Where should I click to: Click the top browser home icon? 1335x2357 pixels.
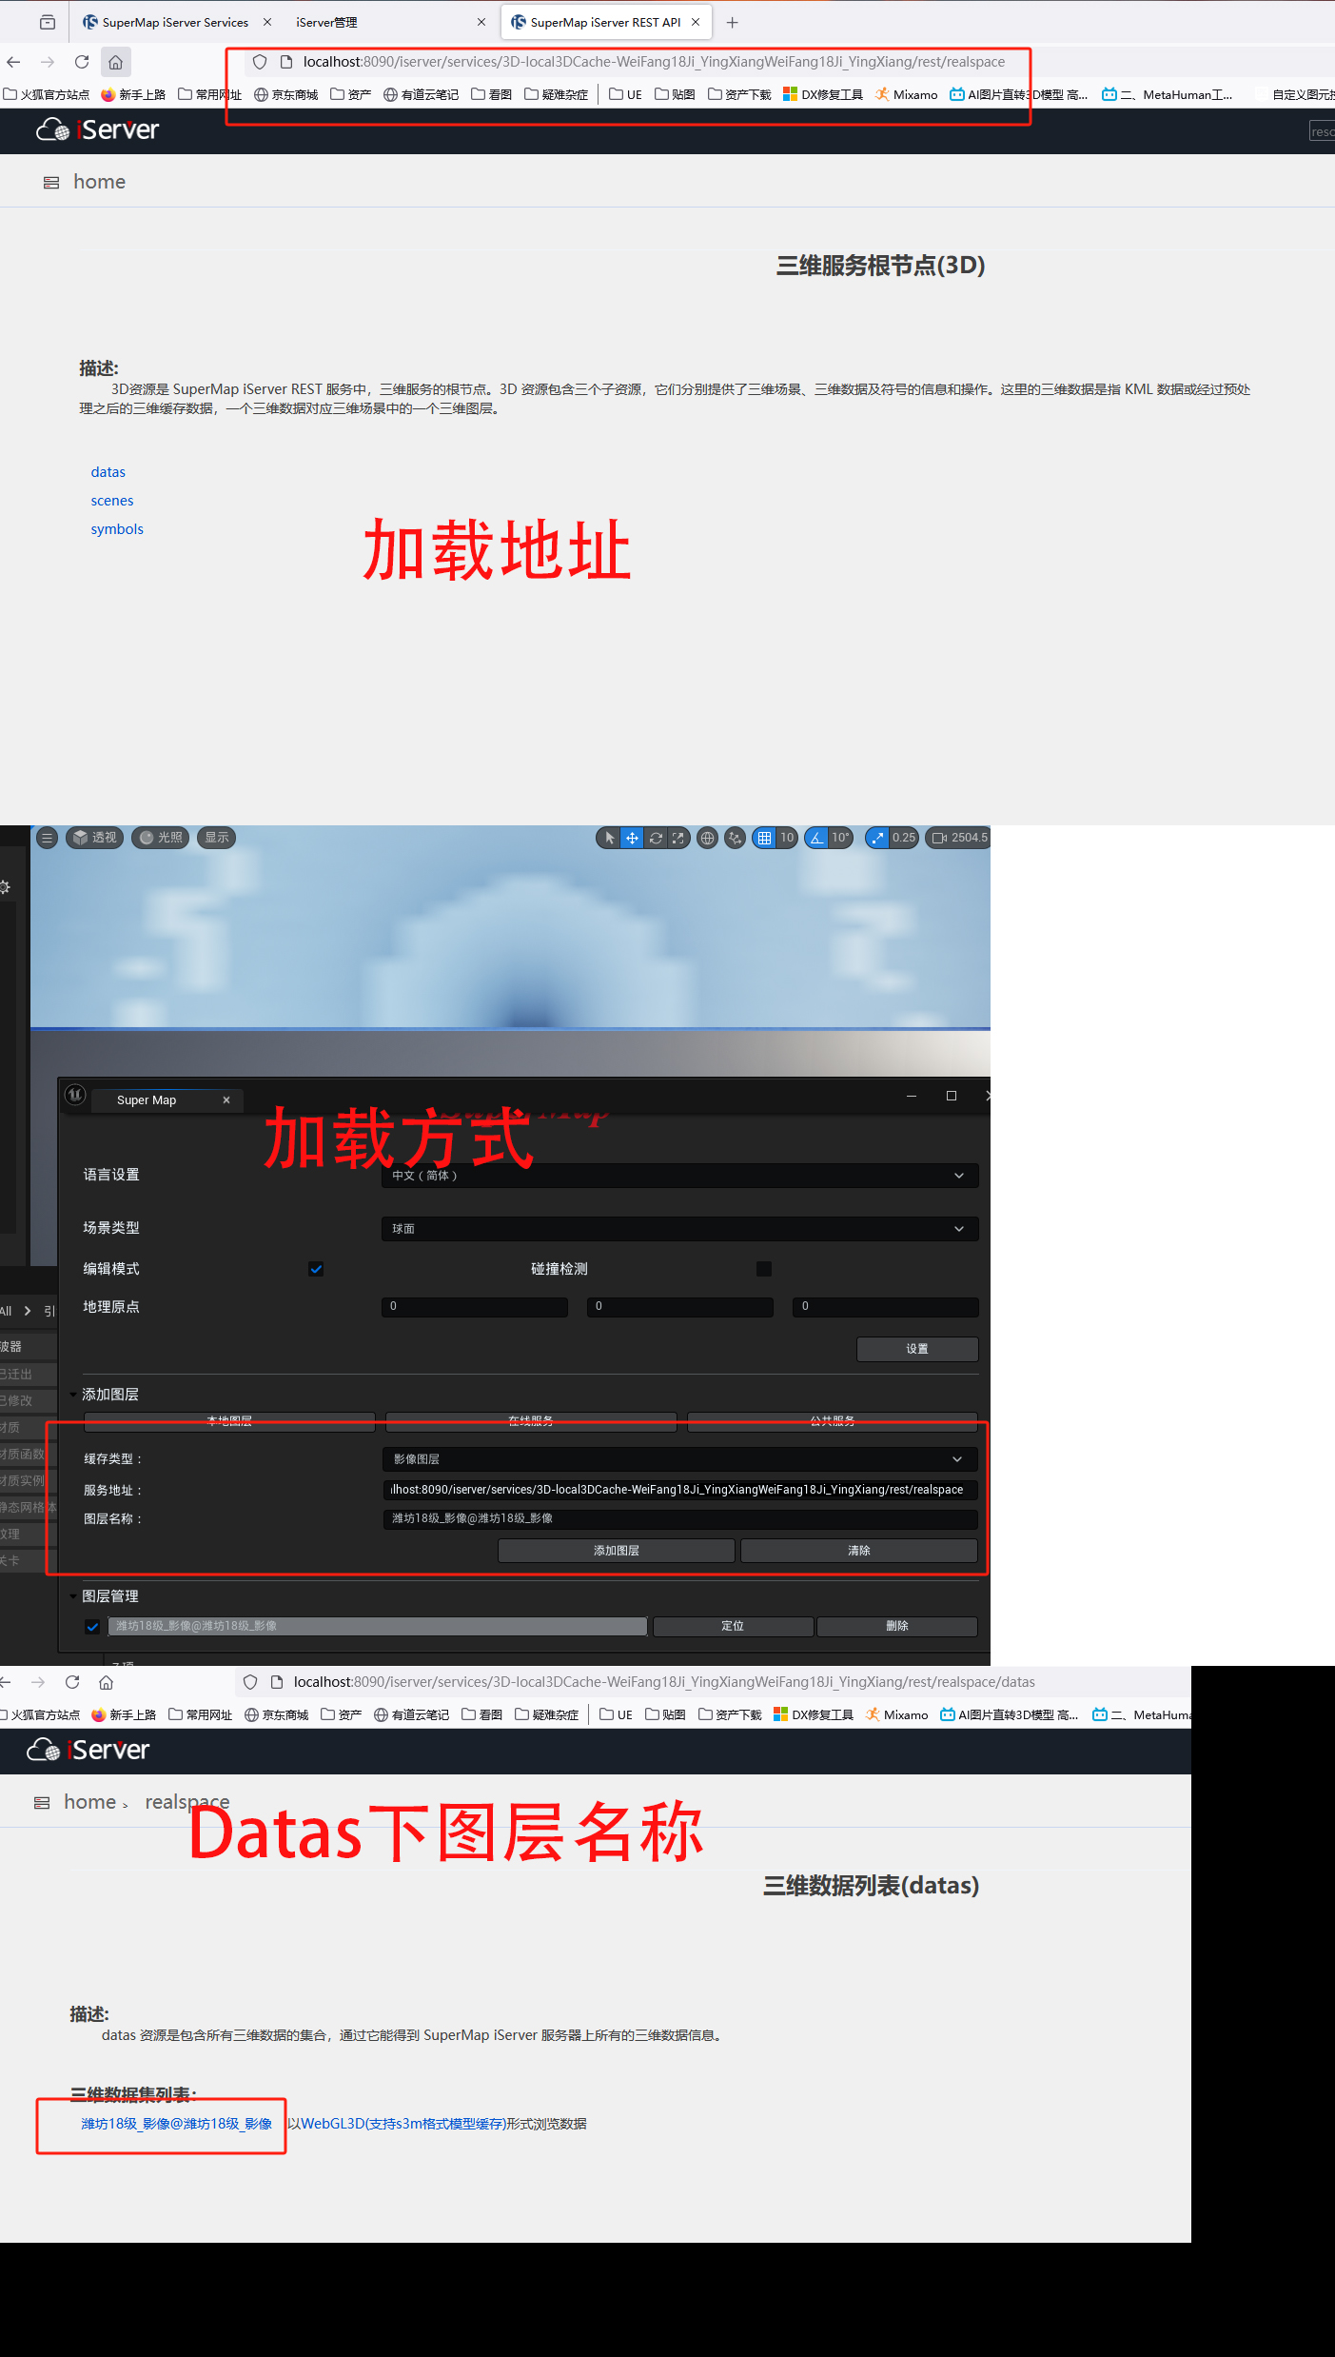115,62
